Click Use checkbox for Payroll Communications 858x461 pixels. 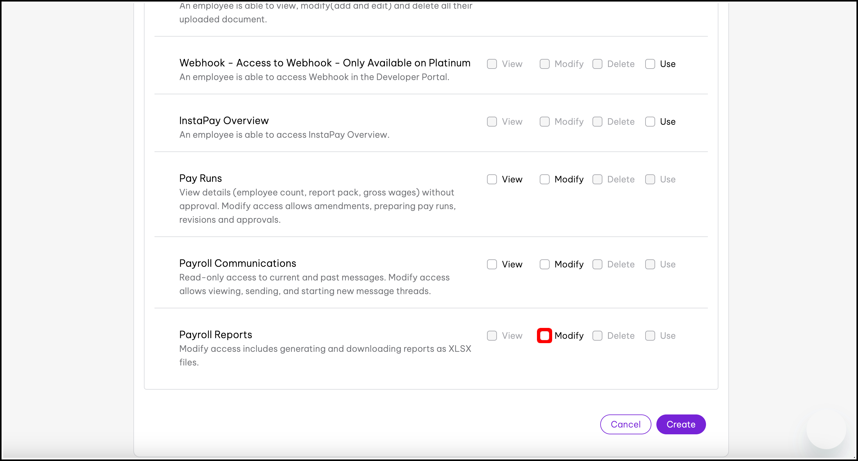(650, 264)
